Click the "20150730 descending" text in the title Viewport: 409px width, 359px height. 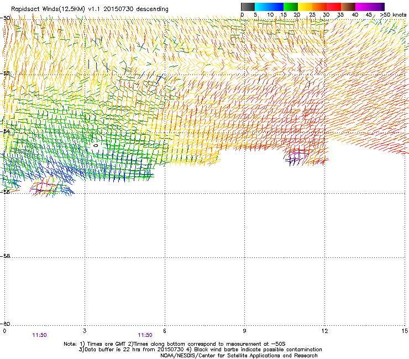coord(136,9)
